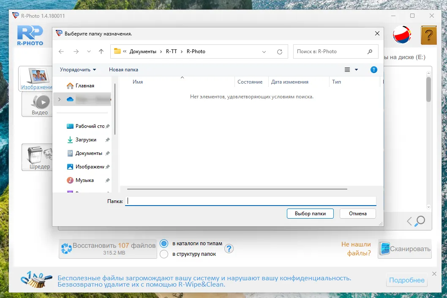Click the language flag globe icon
Image resolution: width=447 pixels, height=298 pixels.
coord(402,35)
